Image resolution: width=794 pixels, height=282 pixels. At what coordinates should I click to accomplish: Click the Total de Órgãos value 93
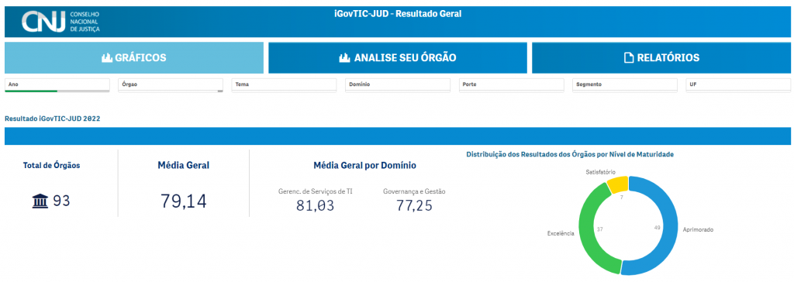[x=61, y=201]
